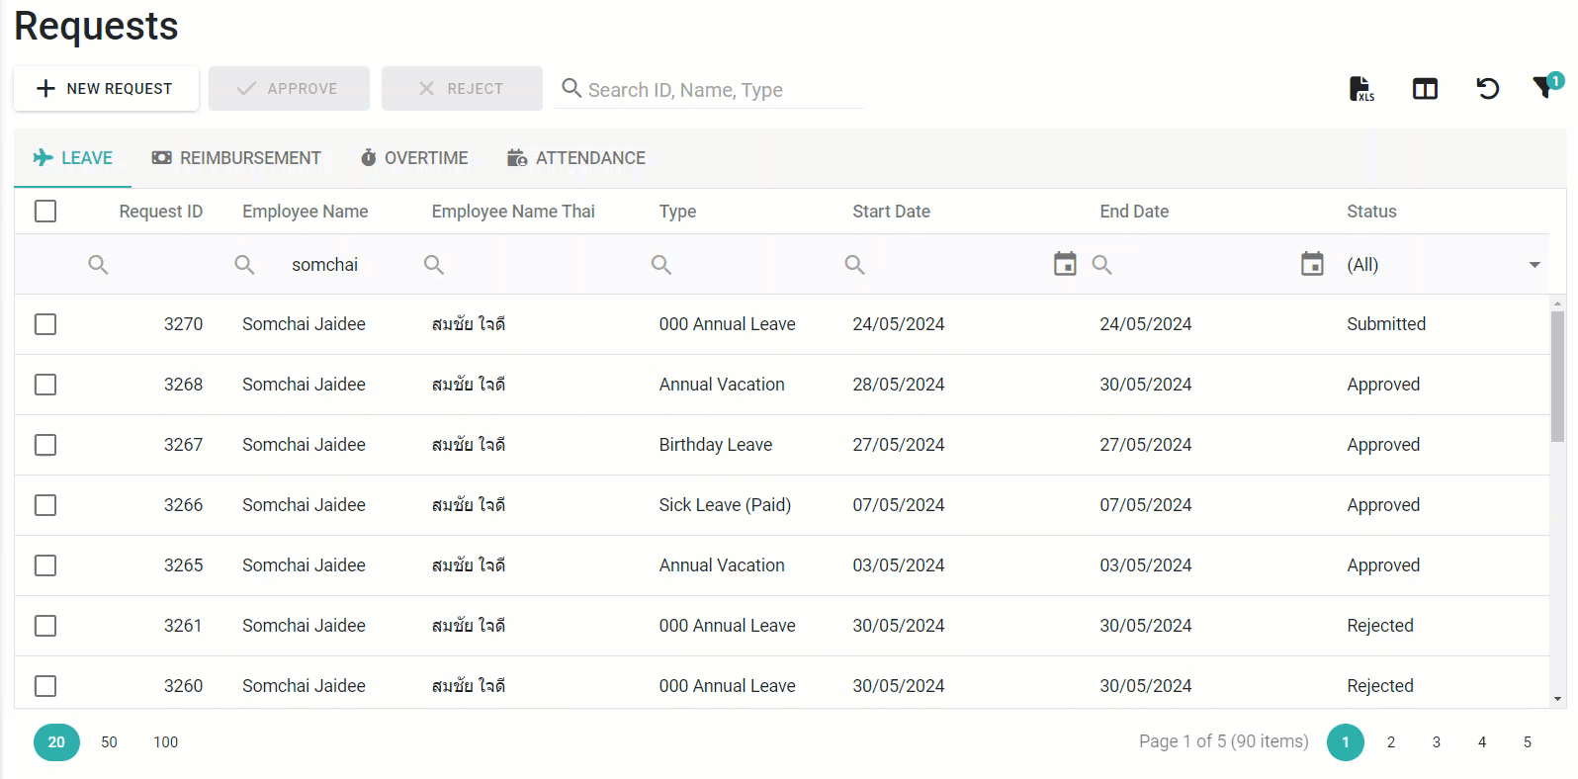
Task: Create a New Request
Action: tap(106, 89)
